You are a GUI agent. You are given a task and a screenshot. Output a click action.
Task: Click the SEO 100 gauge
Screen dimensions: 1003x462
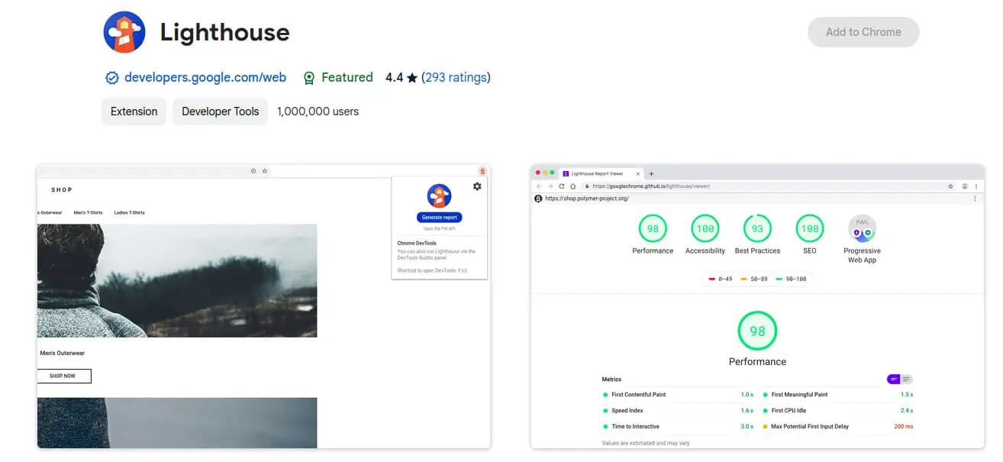pos(810,228)
